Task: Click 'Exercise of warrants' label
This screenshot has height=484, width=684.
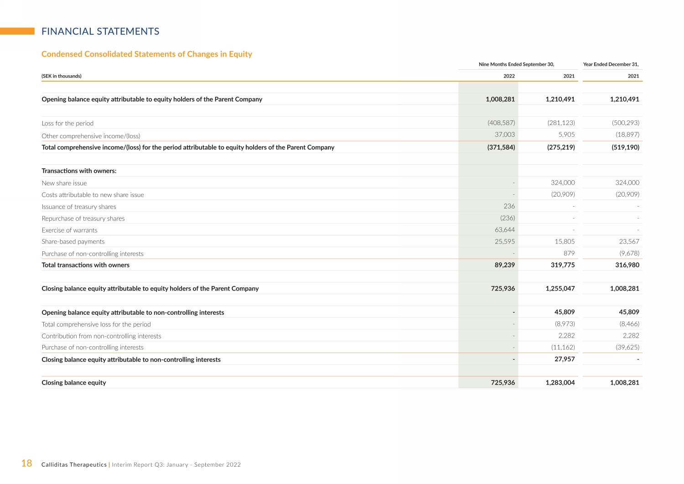Action: [x=69, y=230]
